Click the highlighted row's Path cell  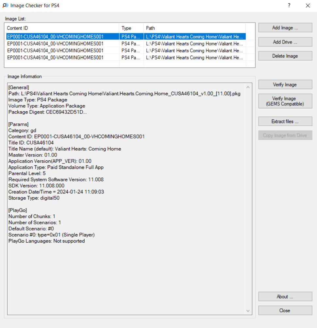[194, 37]
